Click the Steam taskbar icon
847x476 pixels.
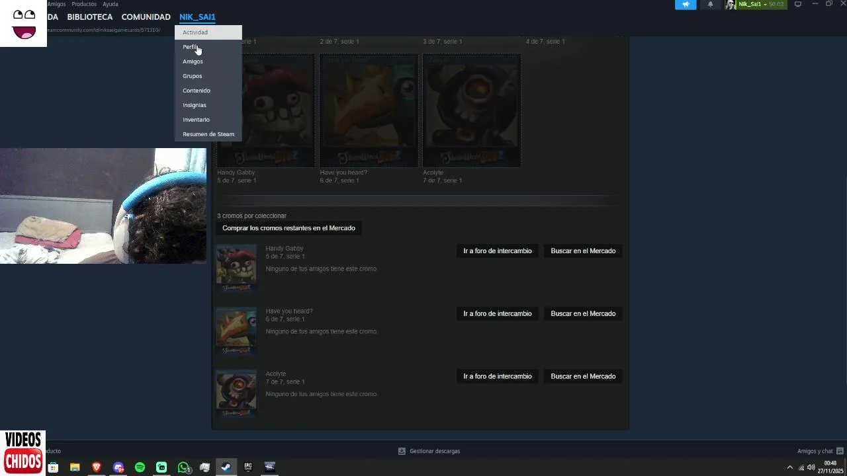point(226,467)
